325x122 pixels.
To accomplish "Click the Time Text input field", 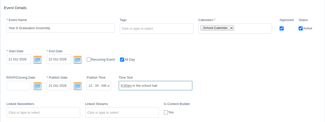I will point(156,86).
